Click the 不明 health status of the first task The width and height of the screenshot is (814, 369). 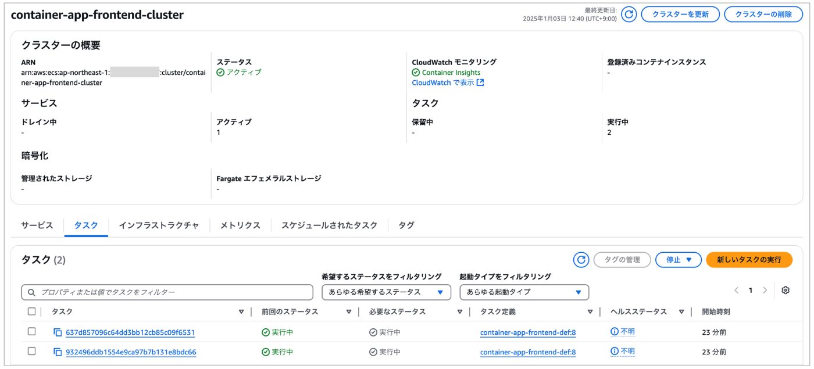(x=627, y=332)
